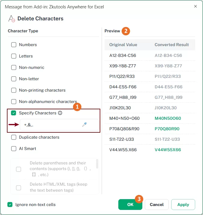Click the options list scrollbar
Screen dimensions: 203x215
(97, 164)
